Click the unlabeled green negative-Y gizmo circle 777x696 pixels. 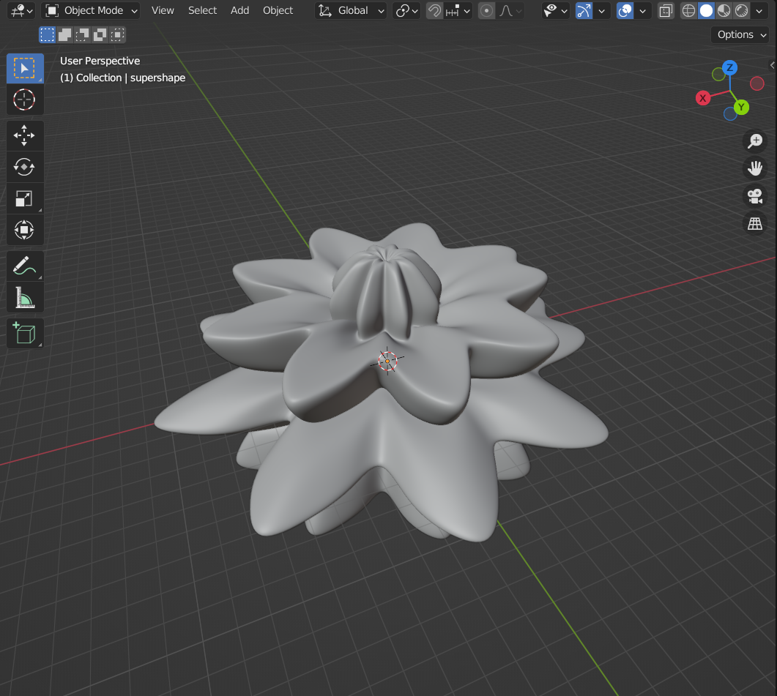point(718,75)
